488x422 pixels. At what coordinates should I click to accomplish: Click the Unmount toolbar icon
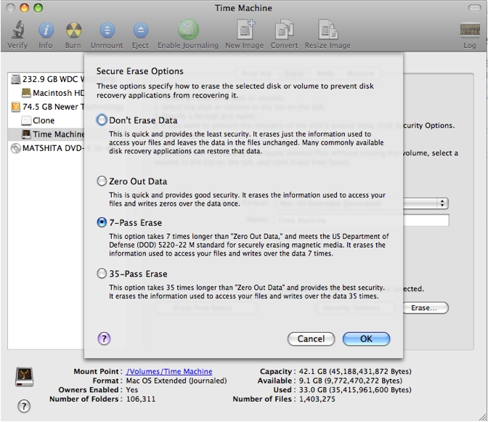107,31
